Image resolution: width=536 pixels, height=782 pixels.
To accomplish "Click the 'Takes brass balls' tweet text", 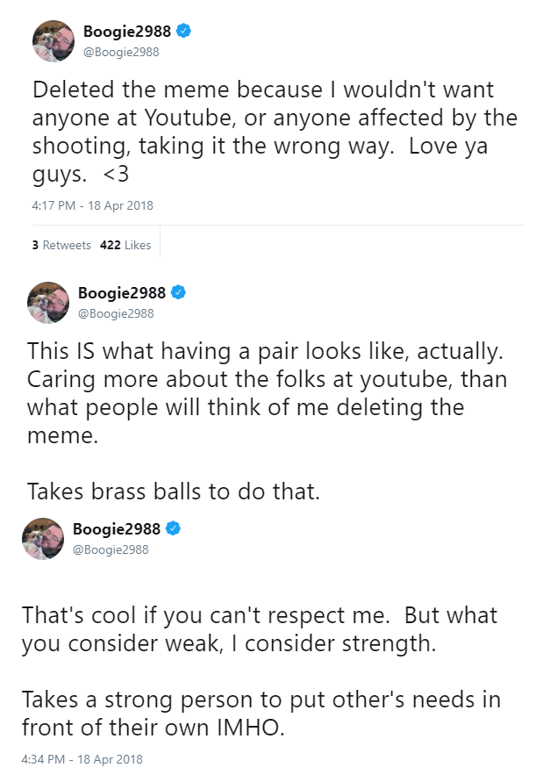I will [x=174, y=491].
